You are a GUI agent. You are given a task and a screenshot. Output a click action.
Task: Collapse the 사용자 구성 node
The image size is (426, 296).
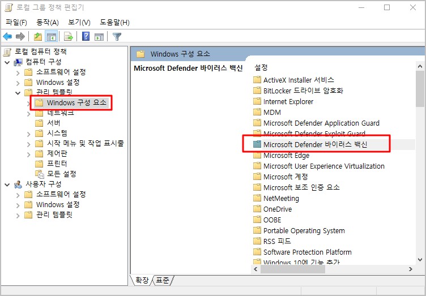(7, 185)
